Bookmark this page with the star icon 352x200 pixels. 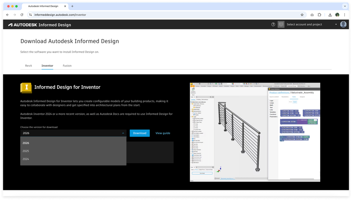coord(302,15)
